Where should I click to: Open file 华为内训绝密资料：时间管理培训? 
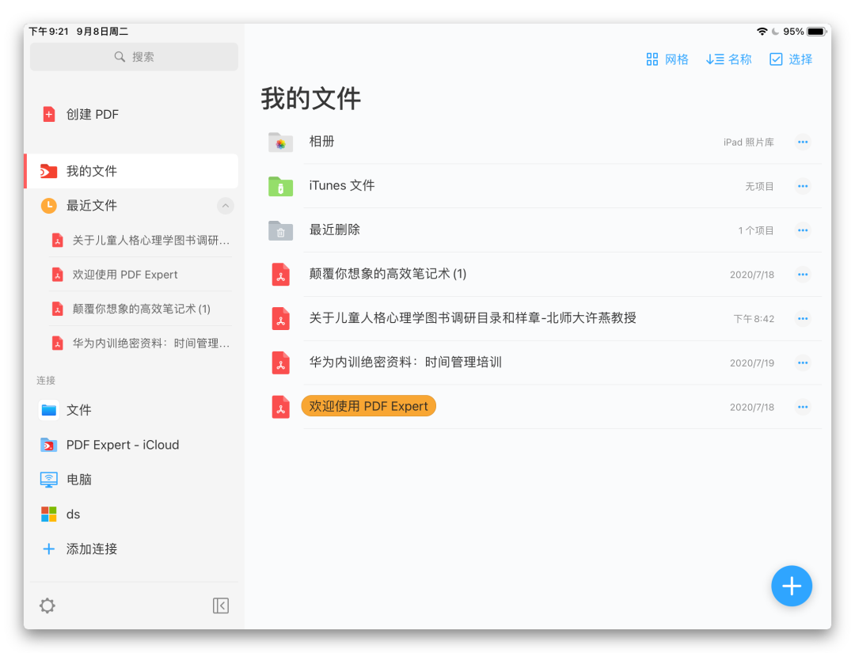[405, 363]
